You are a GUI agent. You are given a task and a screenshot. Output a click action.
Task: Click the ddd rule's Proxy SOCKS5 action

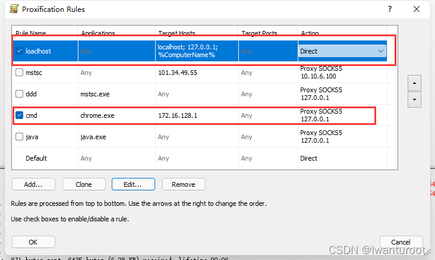pos(321,94)
